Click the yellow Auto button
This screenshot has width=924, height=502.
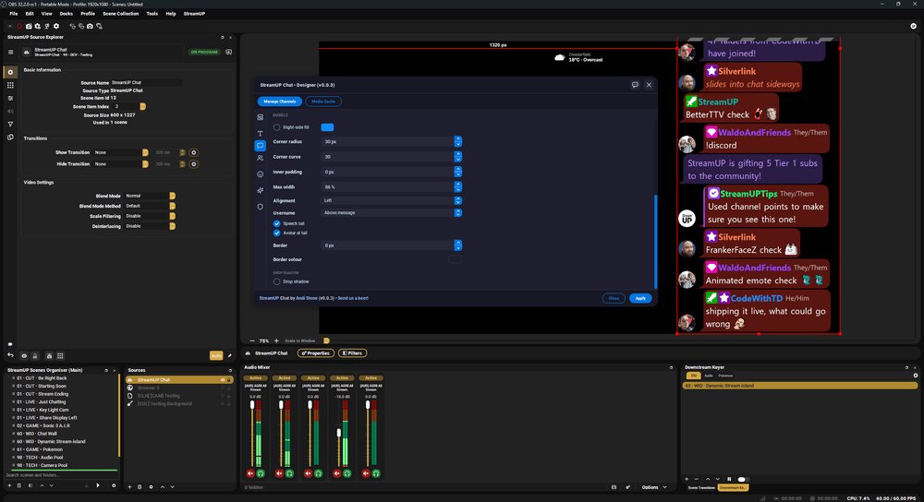pos(216,355)
